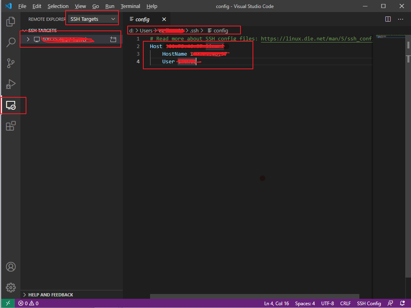The width and height of the screenshot is (411, 308).
Task: Split the editor to the right
Action: [x=388, y=19]
